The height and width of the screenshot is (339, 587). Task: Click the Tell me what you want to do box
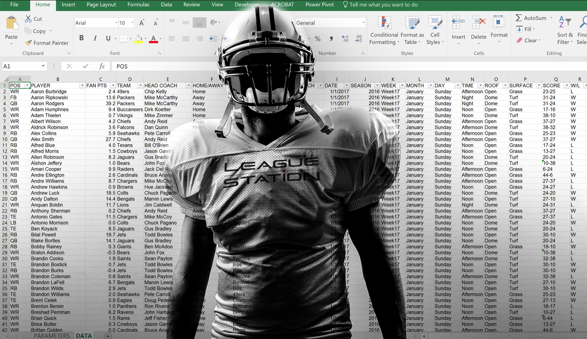tap(381, 5)
